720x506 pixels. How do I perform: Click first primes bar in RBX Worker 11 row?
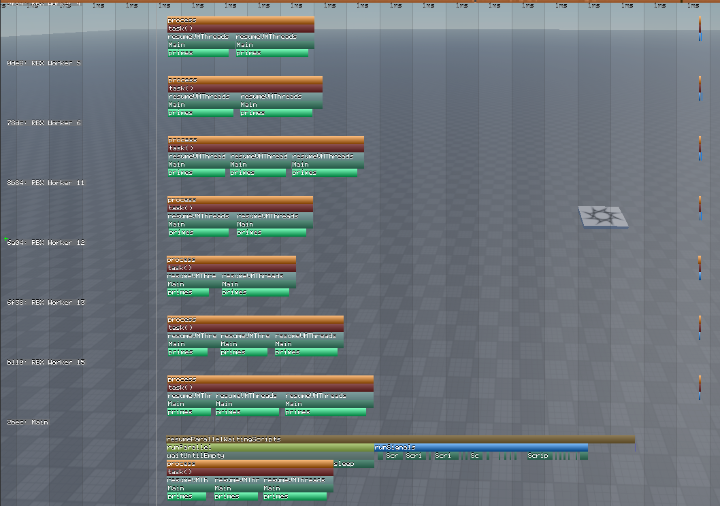198,233
